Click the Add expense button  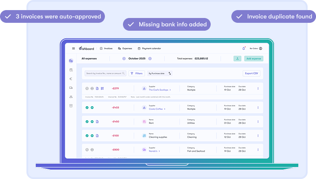coord(254,58)
